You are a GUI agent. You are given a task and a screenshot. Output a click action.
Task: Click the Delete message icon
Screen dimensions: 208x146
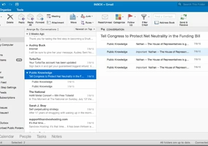point(10,17)
